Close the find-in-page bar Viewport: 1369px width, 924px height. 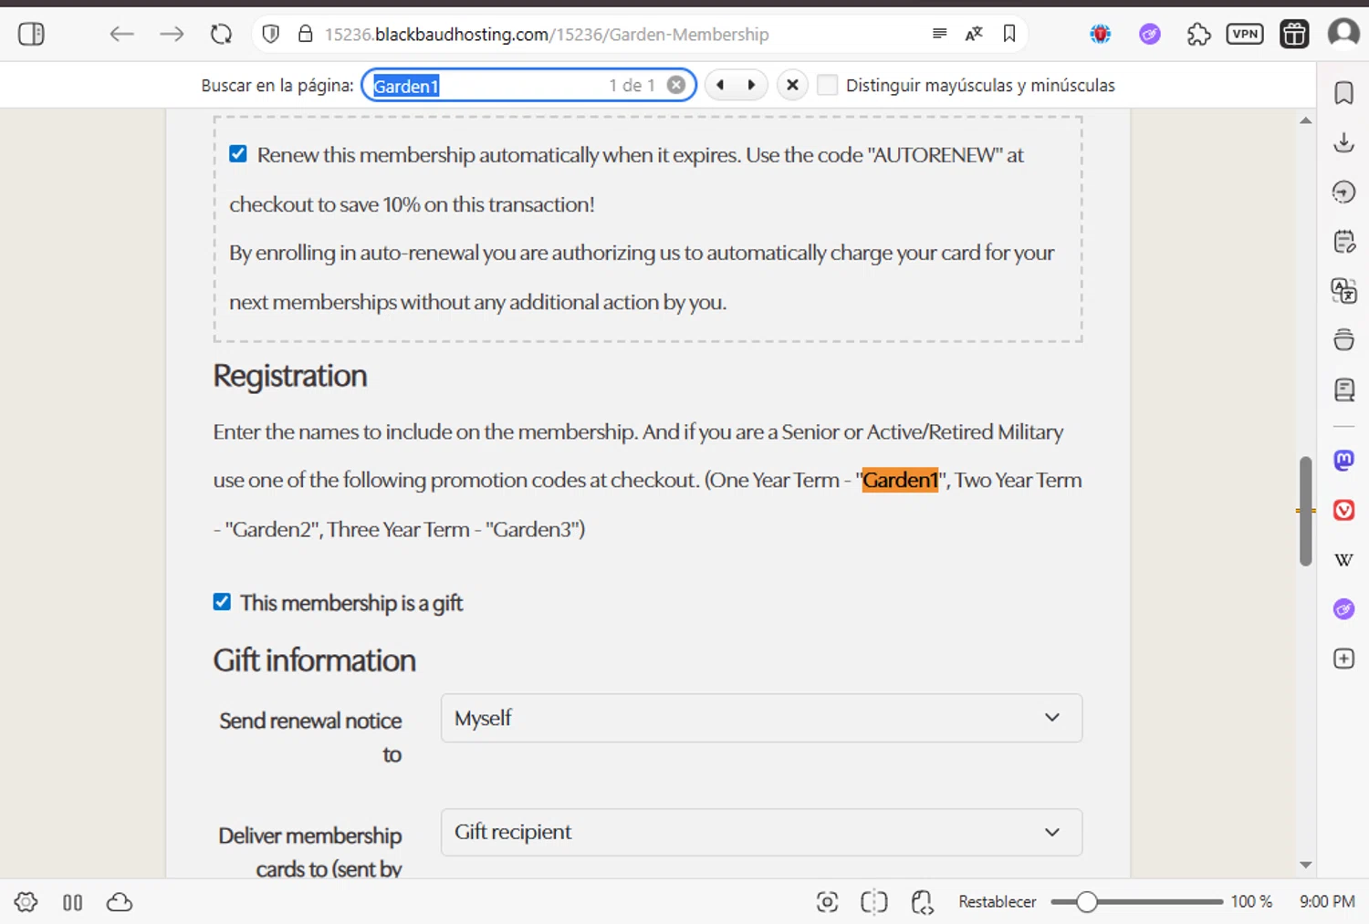[792, 85]
